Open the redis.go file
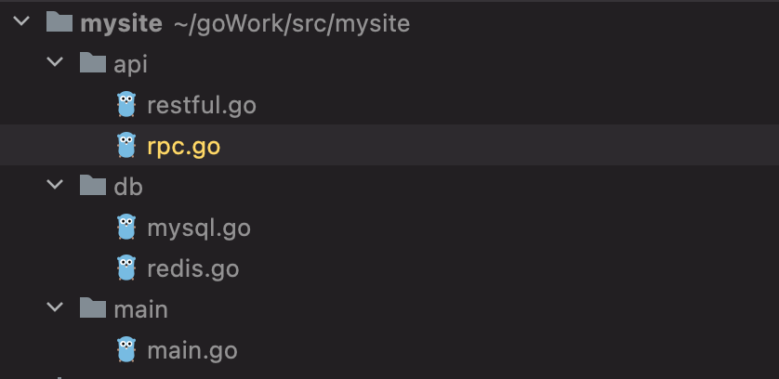The width and height of the screenshot is (779, 379). pos(192,268)
